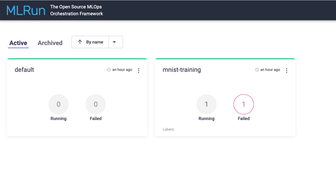Click the mnist-training card's "an hour ago" timestamp
Viewport: 336px width, 176px height.
coord(270,70)
